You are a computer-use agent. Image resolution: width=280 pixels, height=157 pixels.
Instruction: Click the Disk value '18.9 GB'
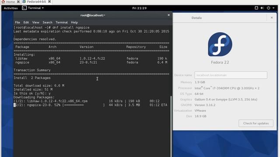[200, 116]
